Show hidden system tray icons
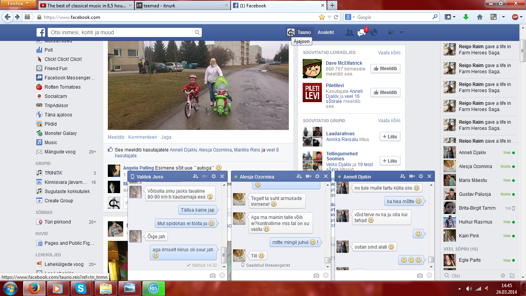Image resolution: width=526 pixels, height=296 pixels. [460, 288]
